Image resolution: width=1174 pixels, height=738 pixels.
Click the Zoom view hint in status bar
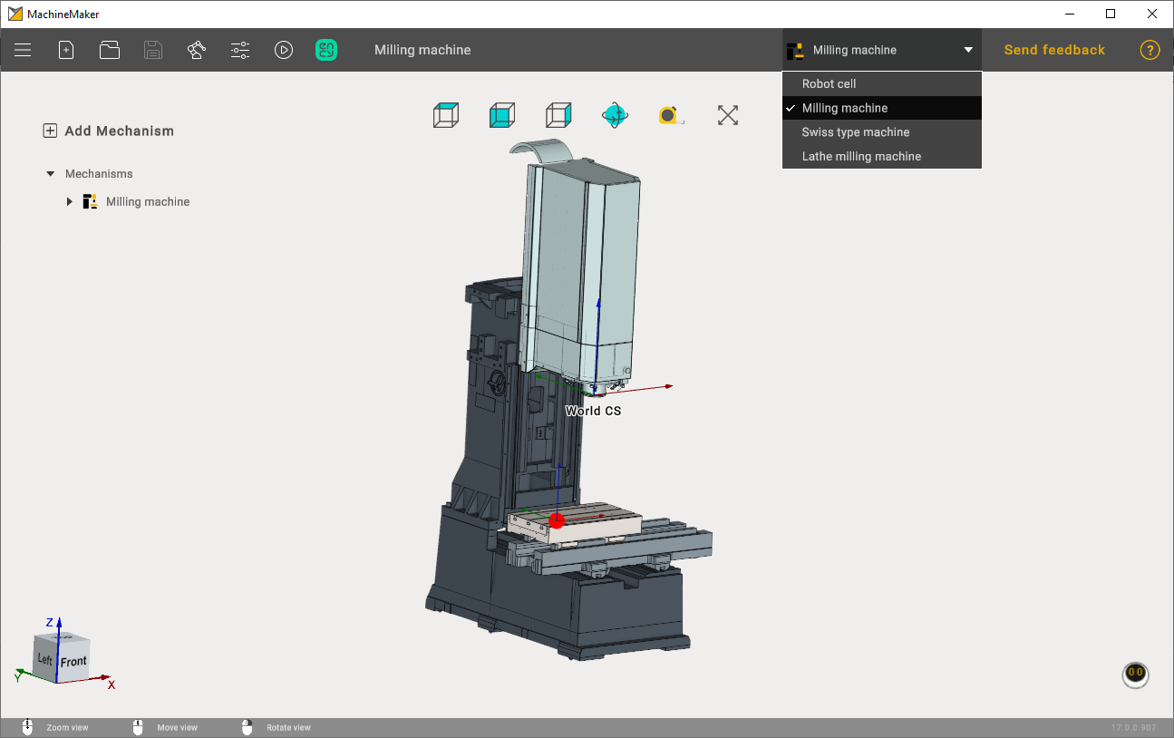[68, 728]
